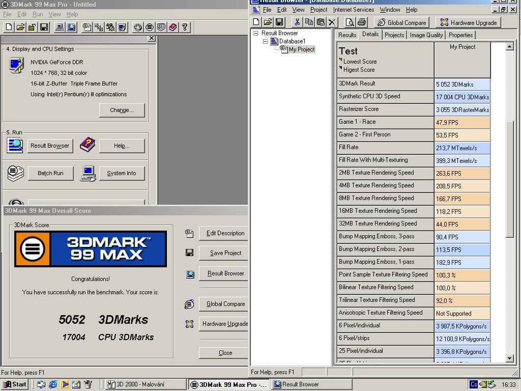
Task: Click System Info button
Action: click(x=122, y=173)
